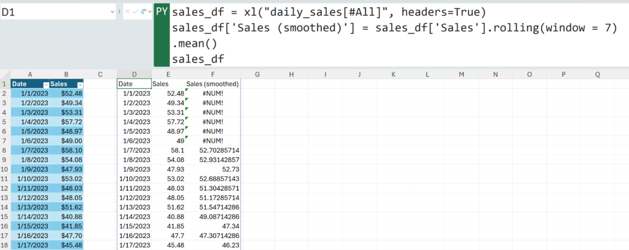The image size is (629, 250).
Task: Select column K header
Action: pos(393,74)
